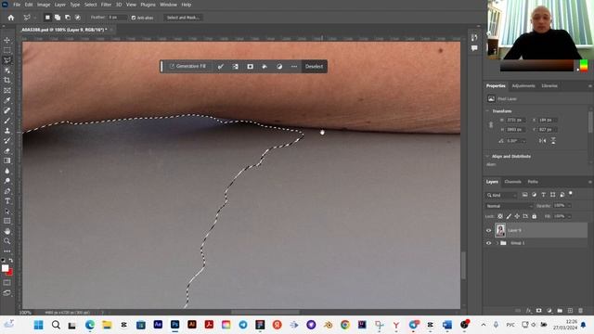Screen dimensions: 594x334
Task: Click the selection brush icon in contextual bar
Action: point(221,67)
